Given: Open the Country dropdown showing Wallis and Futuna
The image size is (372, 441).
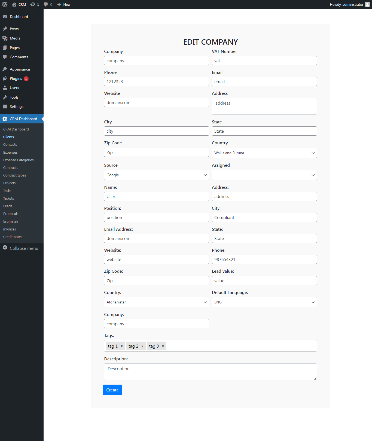Looking at the screenshot, I should point(264,153).
